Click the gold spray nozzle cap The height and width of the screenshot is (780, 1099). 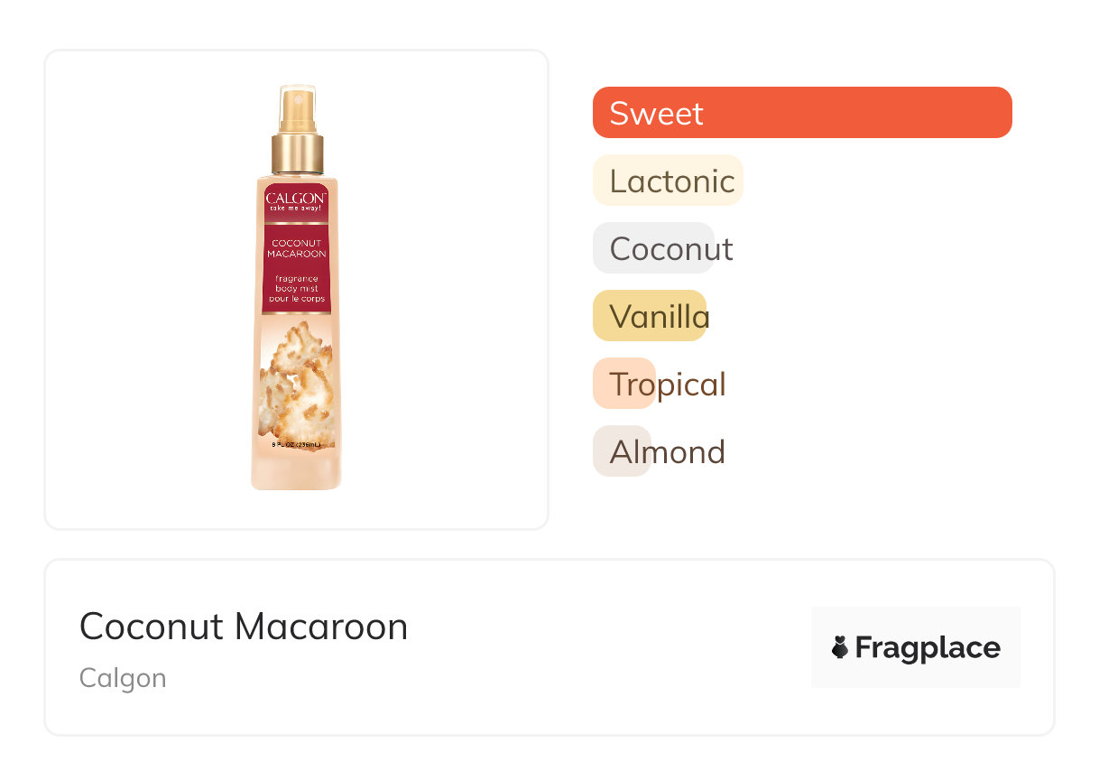click(x=297, y=149)
